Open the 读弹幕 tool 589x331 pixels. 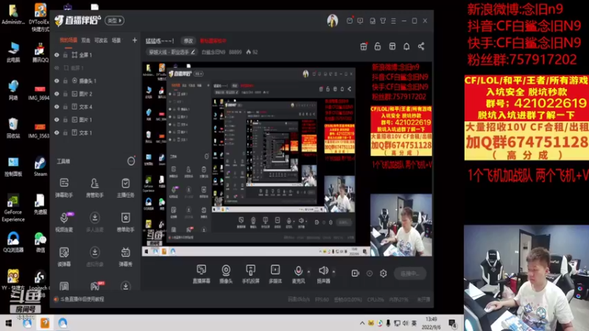click(x=64, y=257)
